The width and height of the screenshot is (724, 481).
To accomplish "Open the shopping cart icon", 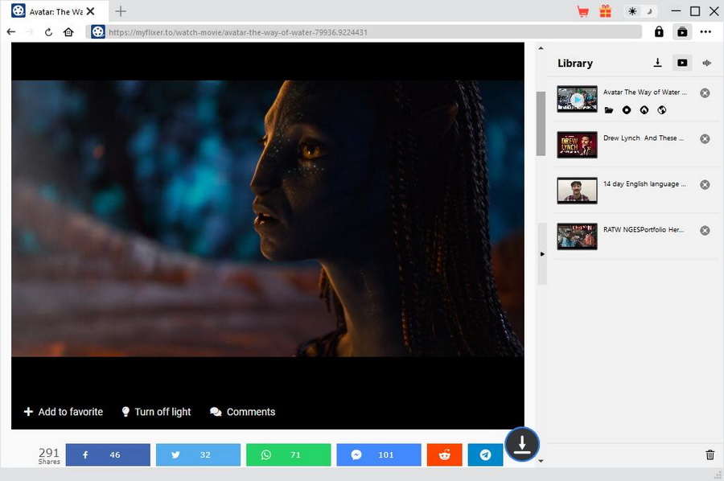I will [583, 11].
